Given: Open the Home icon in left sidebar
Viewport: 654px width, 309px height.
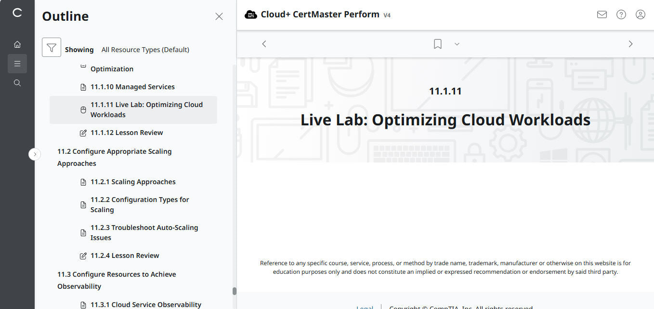Looking at the screenshot, I should pyautogui.click(x=17, y=44).
